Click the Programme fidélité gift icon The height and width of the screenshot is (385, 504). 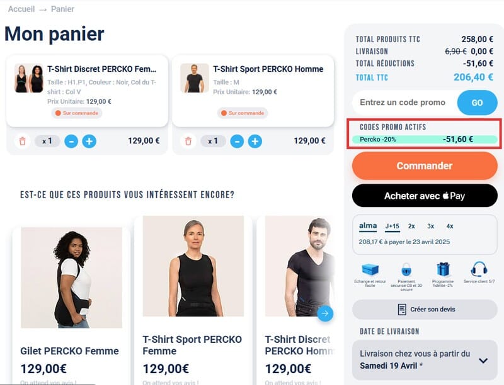tap(443, 270)
